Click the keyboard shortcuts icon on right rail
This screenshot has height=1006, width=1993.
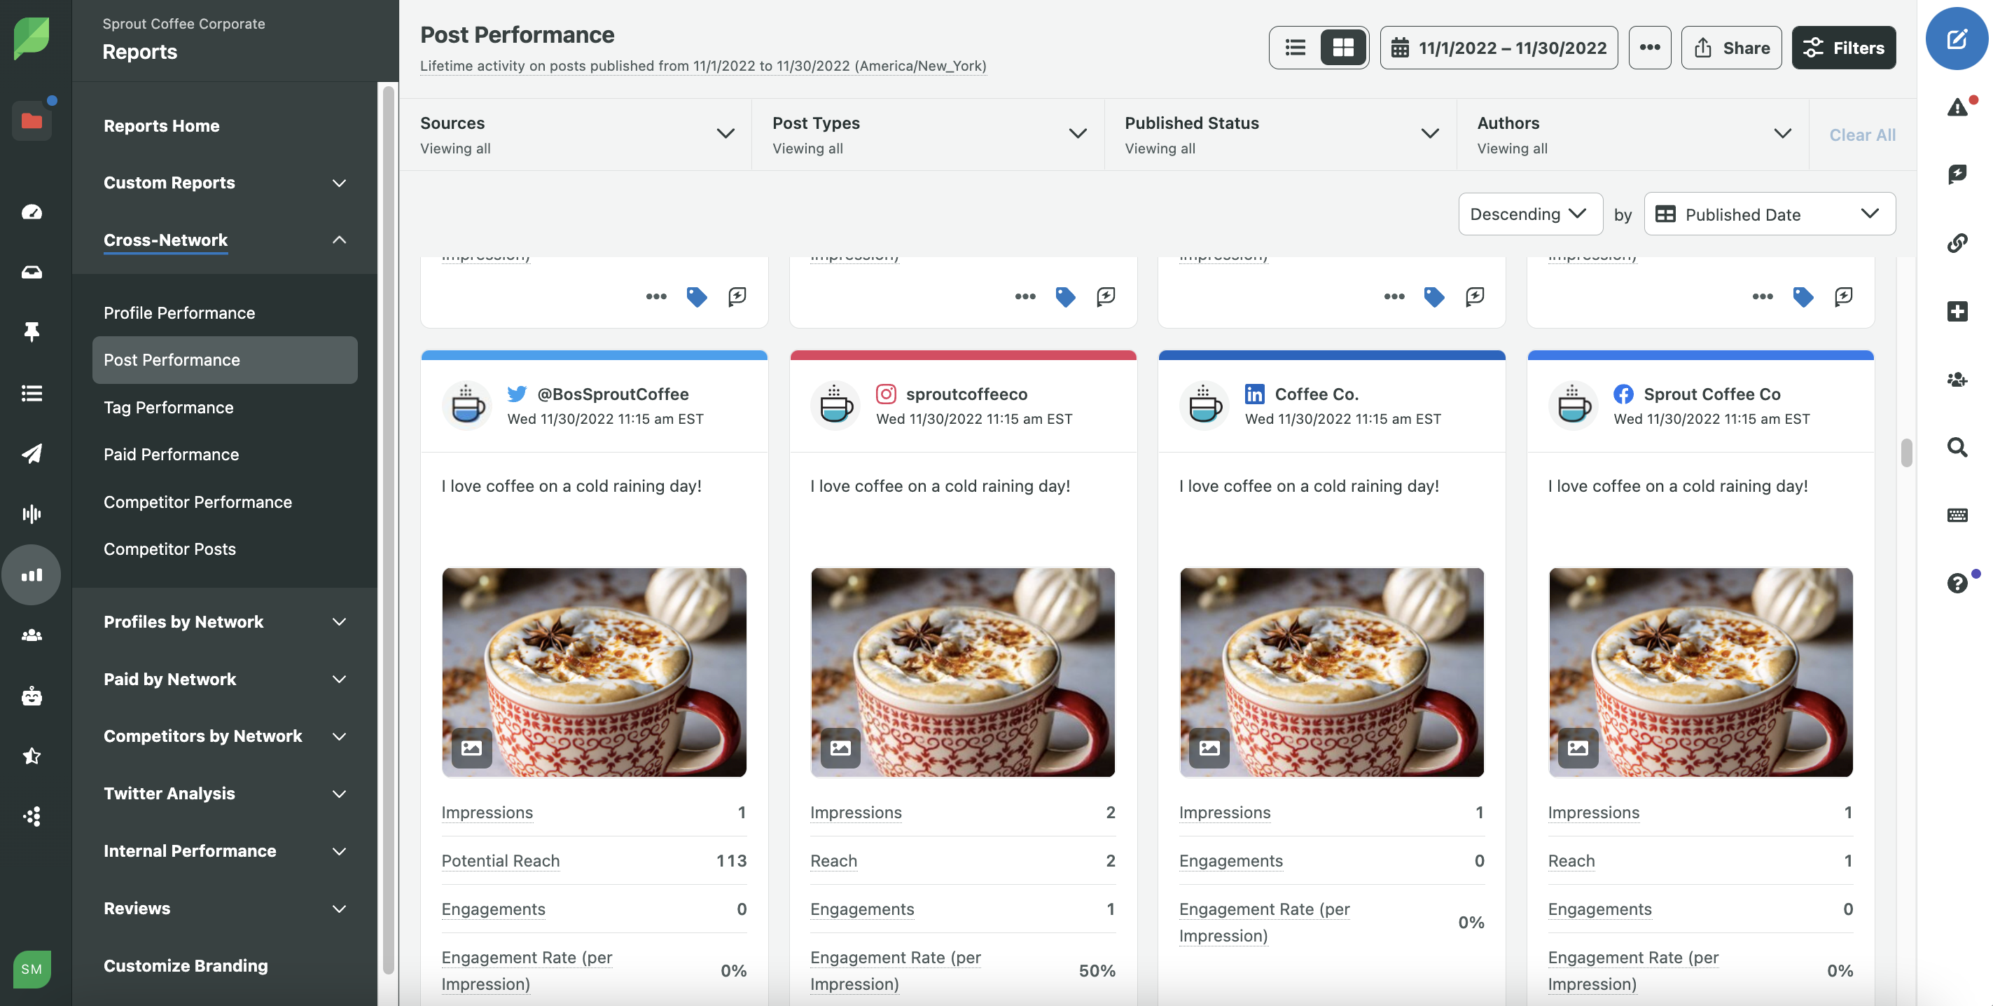point(1957,515)
